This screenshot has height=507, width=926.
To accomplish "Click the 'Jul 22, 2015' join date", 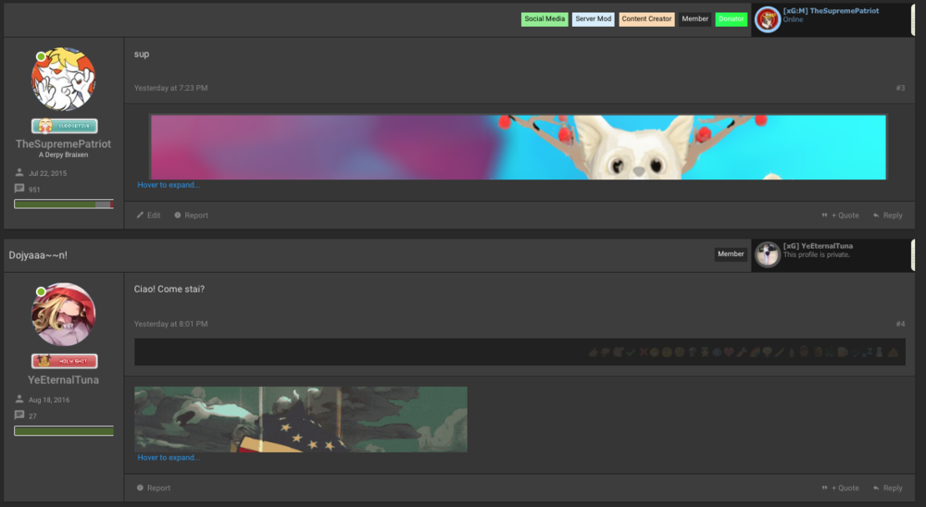I will tap(48, 173).
